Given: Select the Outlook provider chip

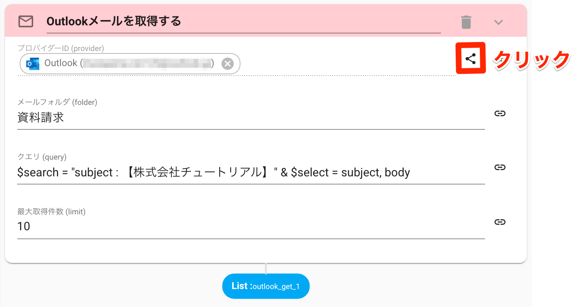Looking at the screenshot, I should [x=130, y=64].
